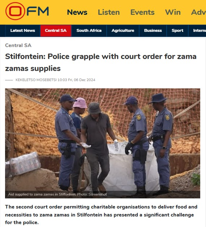Viewport: 206px width, 227px height.
Task: Open the News menu
Action: 77,12
